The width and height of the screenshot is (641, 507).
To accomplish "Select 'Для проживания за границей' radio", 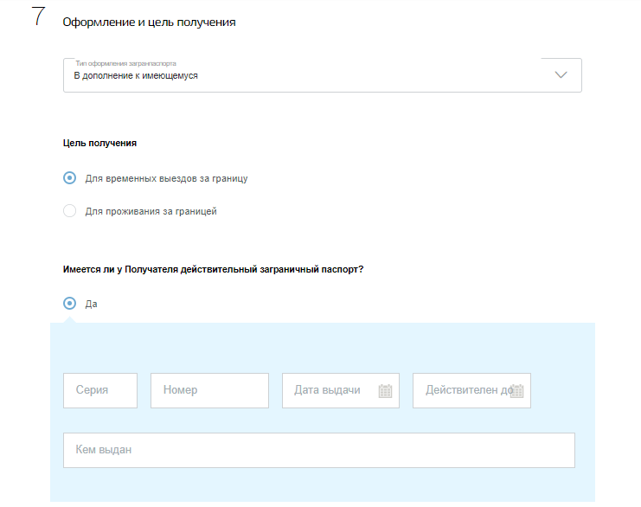I will 69,211.
